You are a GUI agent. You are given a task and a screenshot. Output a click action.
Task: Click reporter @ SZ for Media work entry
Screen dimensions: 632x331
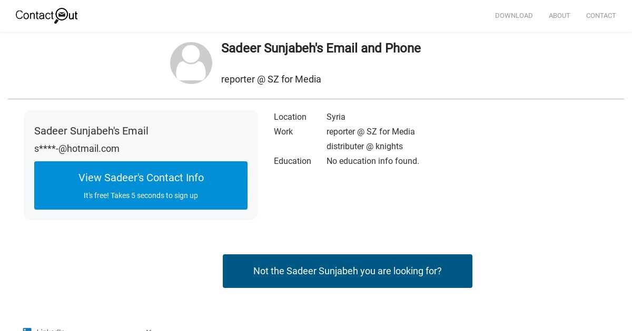pos(371,132)
